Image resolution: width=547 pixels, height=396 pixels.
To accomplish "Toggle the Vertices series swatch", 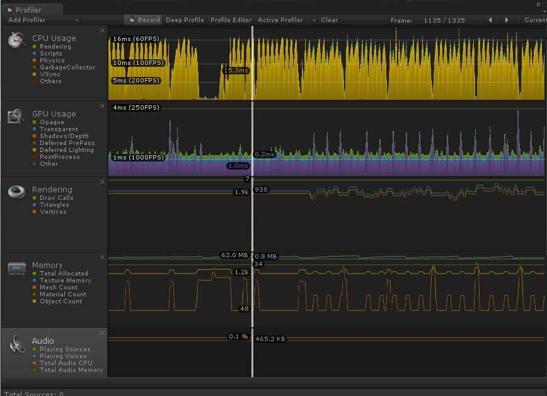I will click(35, 212).
